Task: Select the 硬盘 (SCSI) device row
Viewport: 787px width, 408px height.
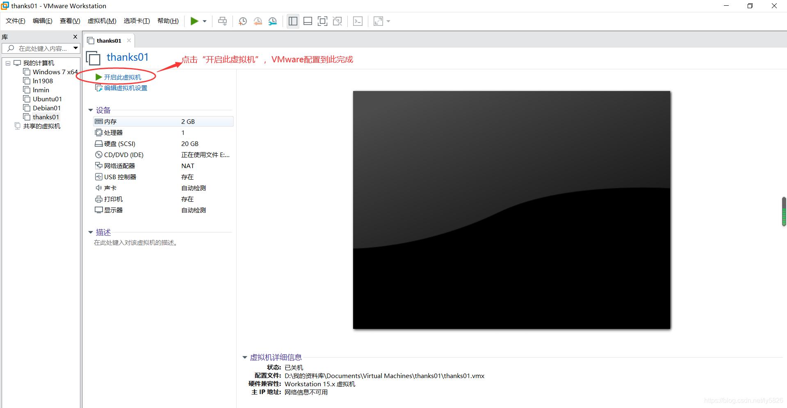Action: (163, 144)
